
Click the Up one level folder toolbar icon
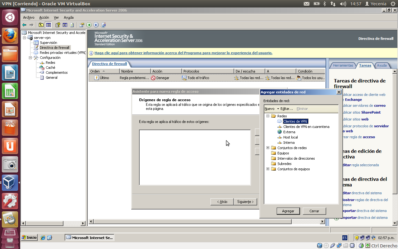point(41,25)
